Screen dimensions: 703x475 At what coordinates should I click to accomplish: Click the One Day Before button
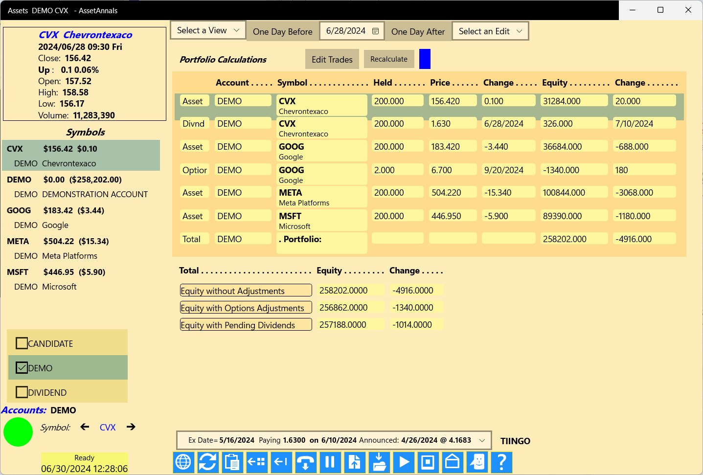(283, 31)
